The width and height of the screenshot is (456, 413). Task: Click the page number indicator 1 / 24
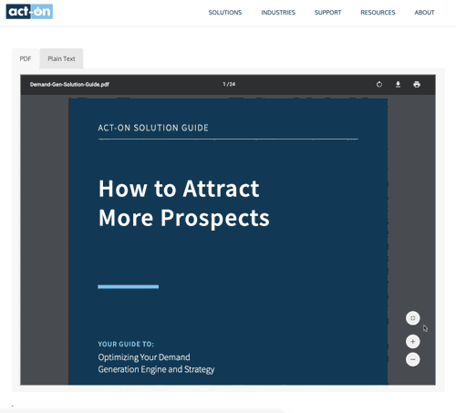[x=229, y=84]
